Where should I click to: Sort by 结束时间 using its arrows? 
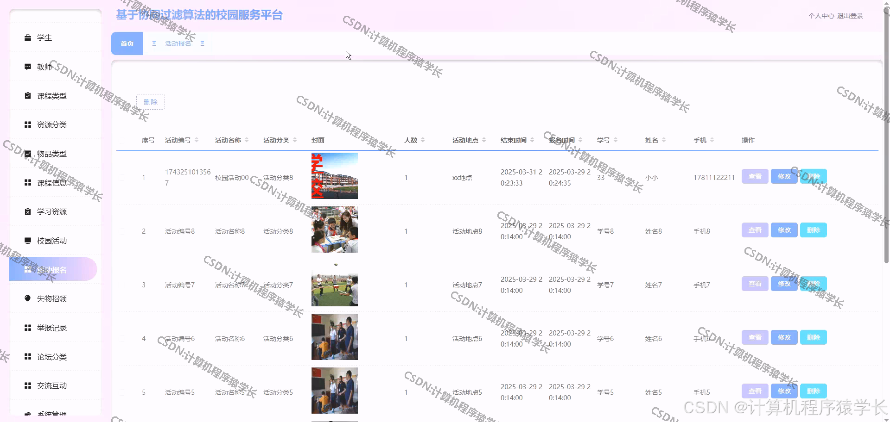tap(532, 140)
